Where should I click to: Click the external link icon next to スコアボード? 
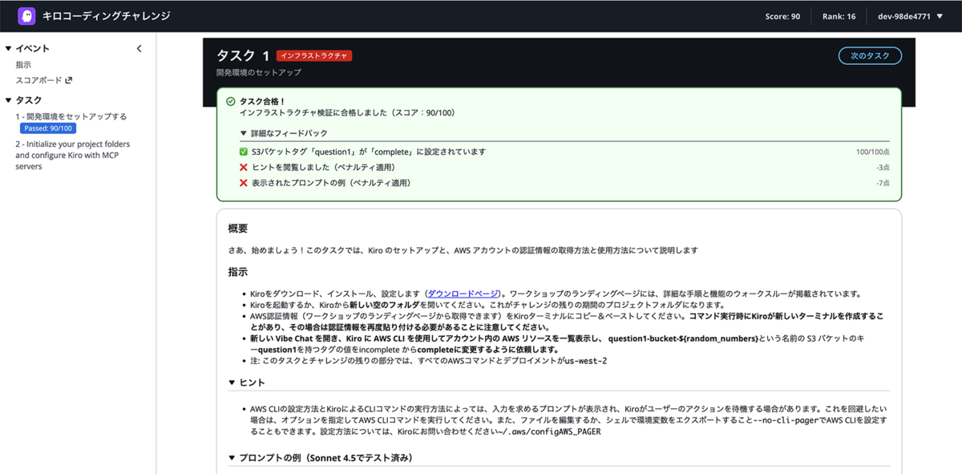click(x=69, y=80)
